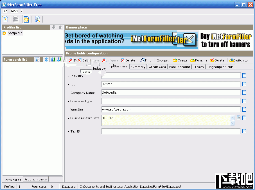Click the page icon beside Industry field

coord(244,76)
